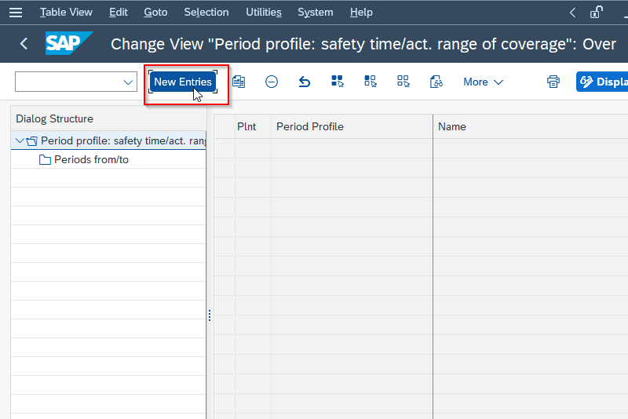Collapse the Period profile tree node
Screen dimensions: 628x419
(x=19, y=140)
